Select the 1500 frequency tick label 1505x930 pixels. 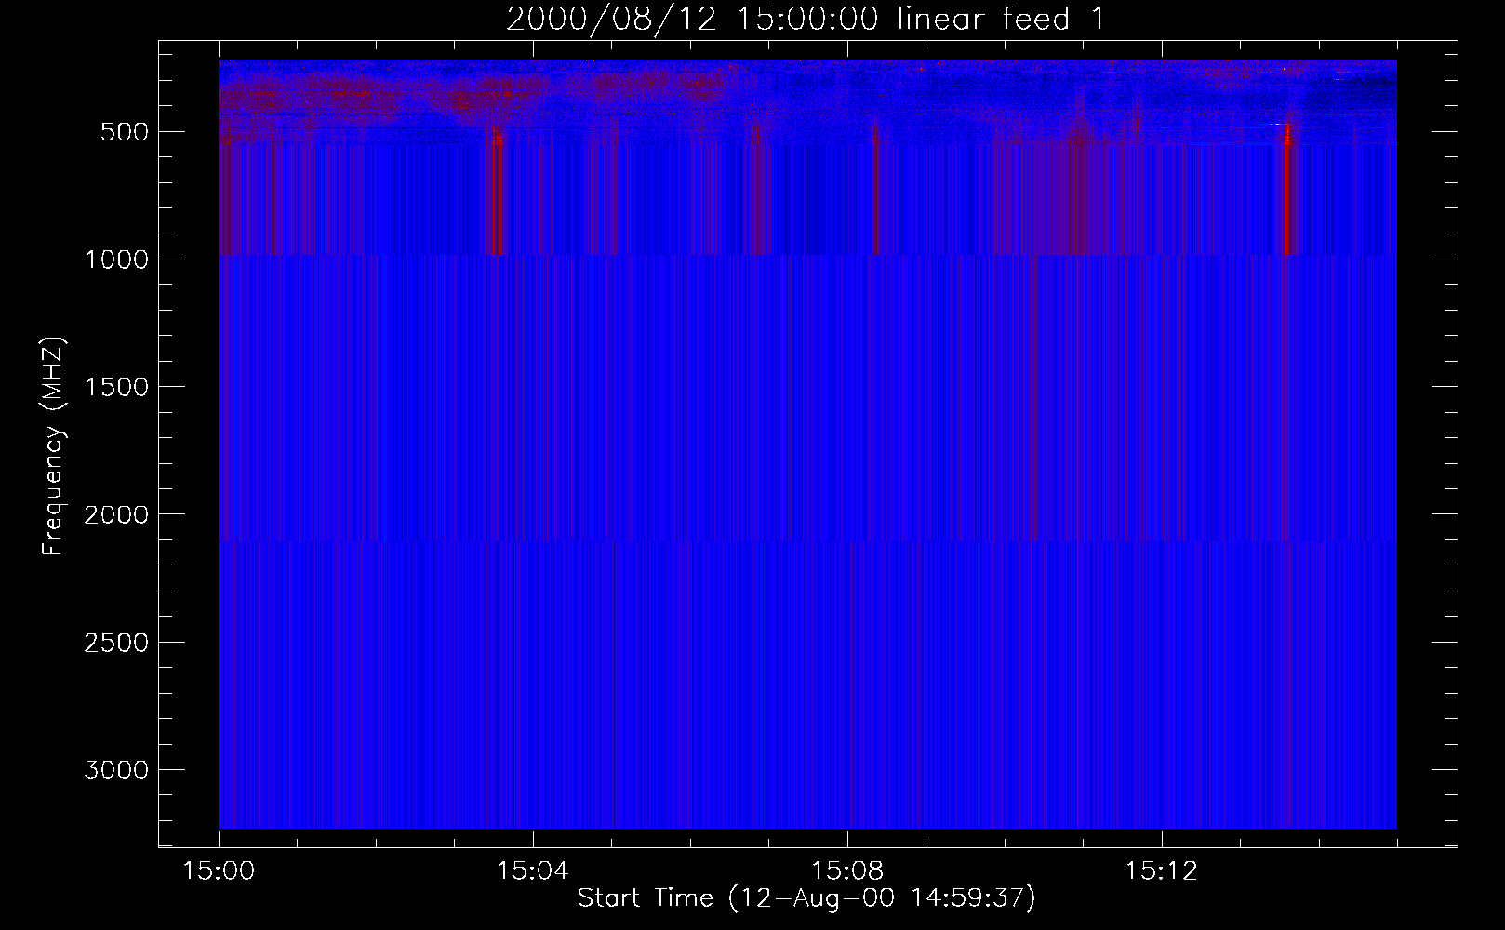coord(117,387)
